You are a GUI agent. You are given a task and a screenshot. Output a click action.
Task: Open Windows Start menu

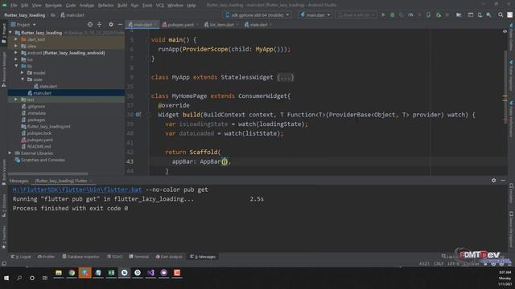[6, 278]
